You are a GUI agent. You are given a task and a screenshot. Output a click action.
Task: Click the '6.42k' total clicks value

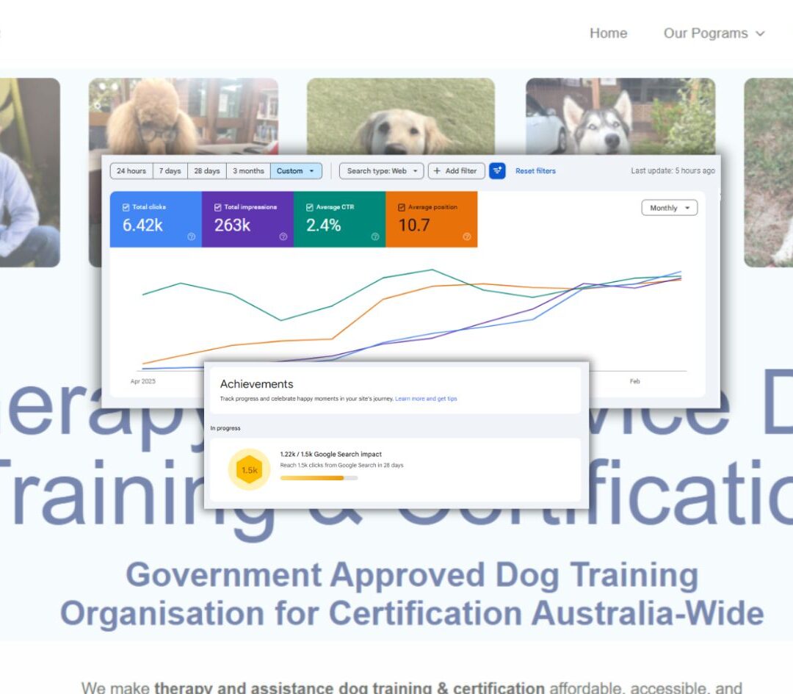pos(142,225)
